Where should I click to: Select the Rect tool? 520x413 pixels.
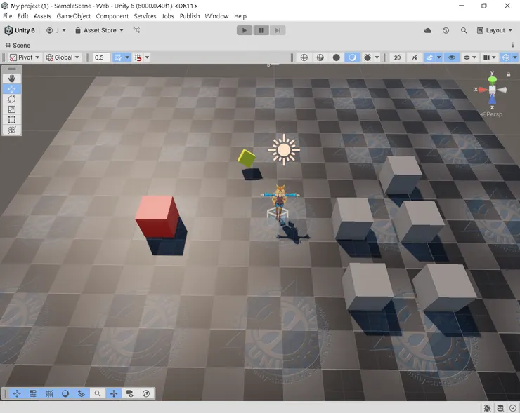12,119
